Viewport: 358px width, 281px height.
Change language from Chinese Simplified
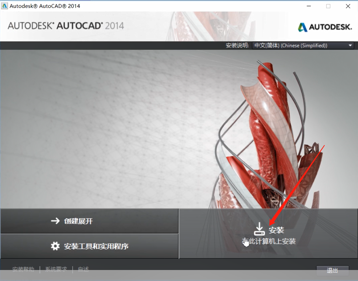(302, 45)
